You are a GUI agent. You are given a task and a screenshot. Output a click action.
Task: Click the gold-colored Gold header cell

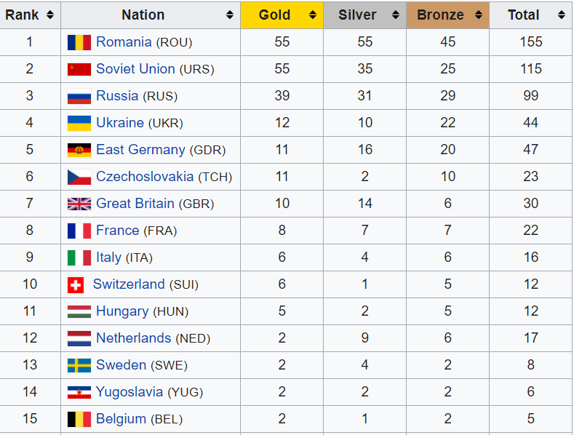tap(282, 15)
